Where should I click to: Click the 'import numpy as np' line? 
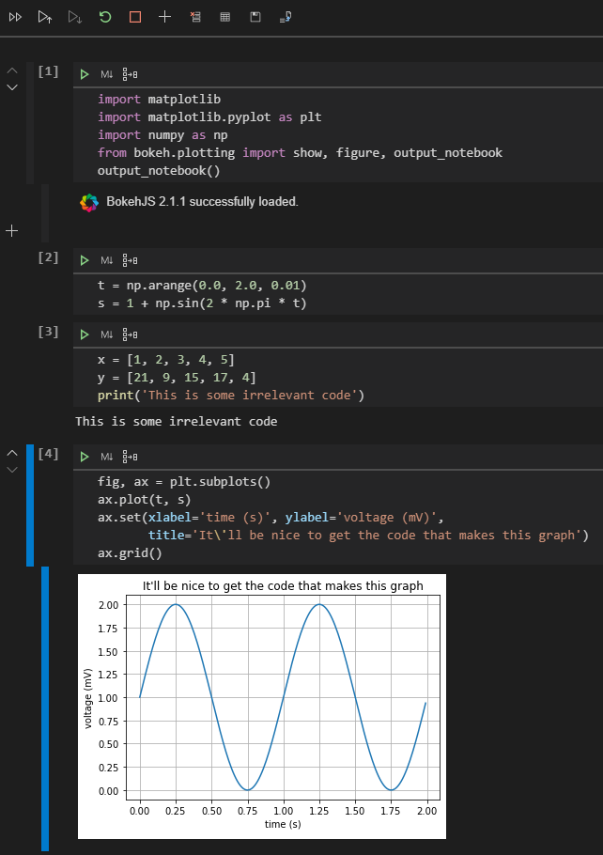162,134
